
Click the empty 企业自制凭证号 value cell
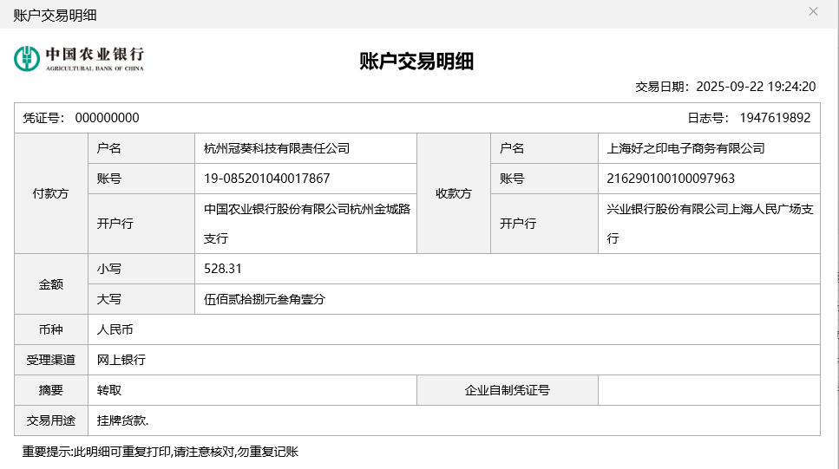click(x=708, y=390)
